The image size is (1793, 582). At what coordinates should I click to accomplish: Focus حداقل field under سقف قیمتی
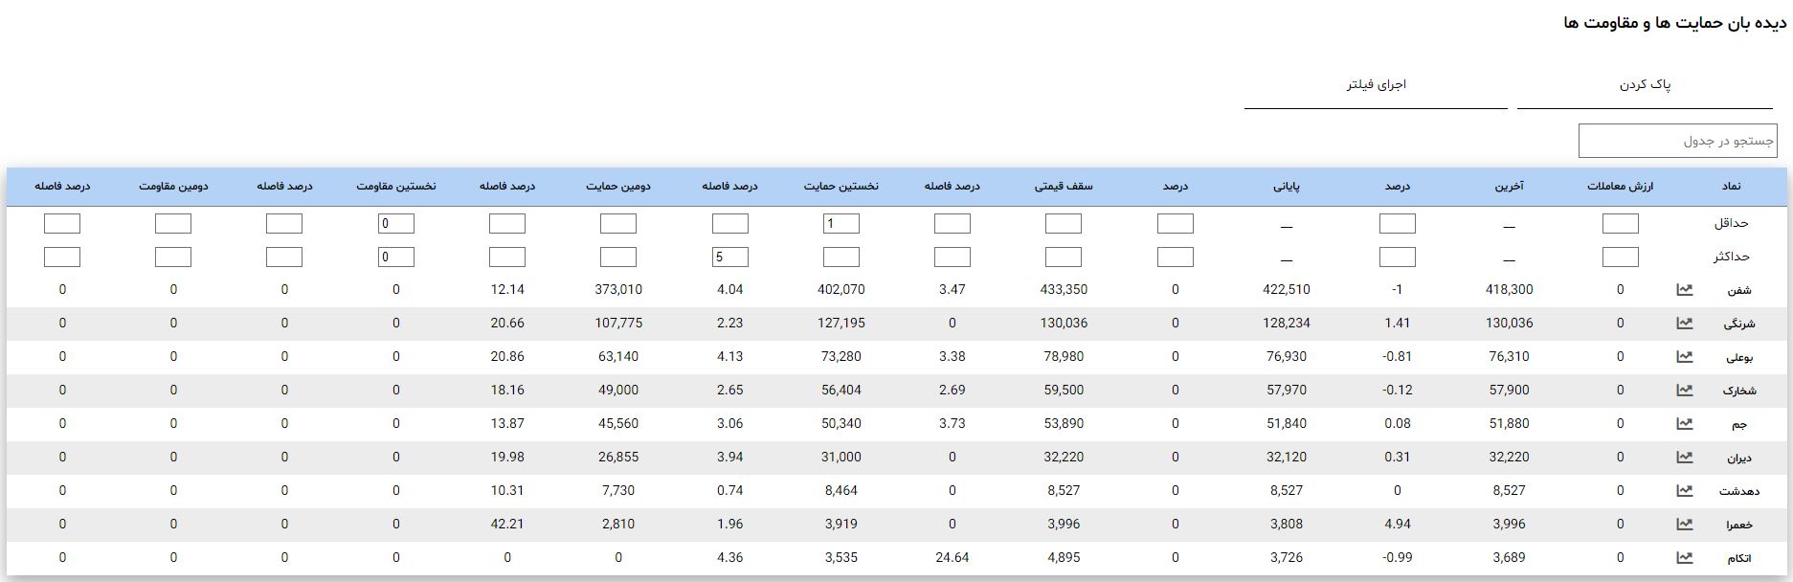(x=1064, y=223)
